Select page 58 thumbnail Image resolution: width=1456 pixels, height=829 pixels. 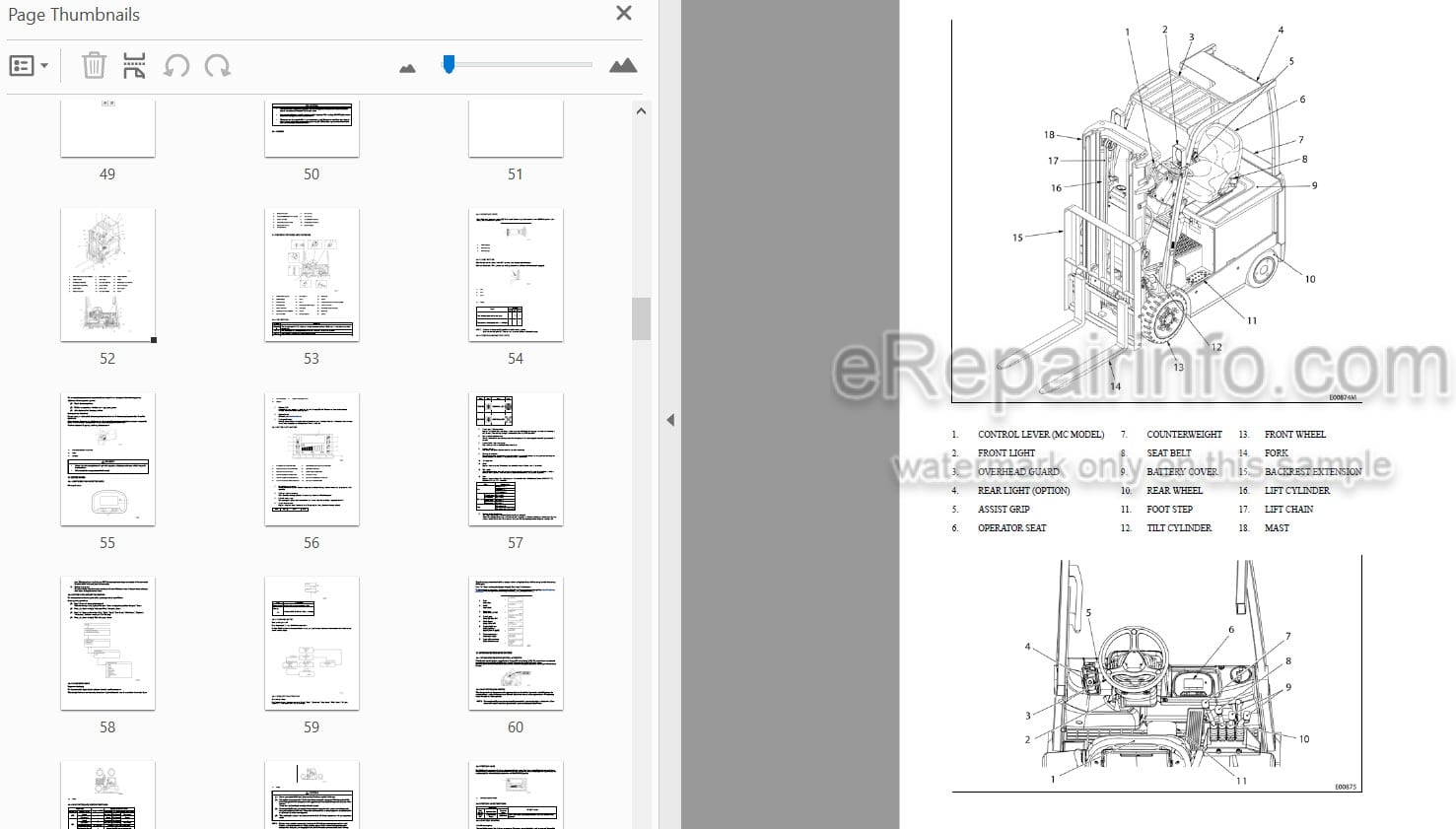pos(107,644)
